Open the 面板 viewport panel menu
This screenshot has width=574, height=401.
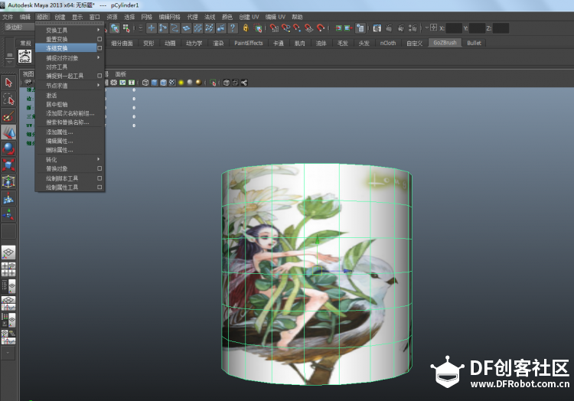tap(120, 74)
